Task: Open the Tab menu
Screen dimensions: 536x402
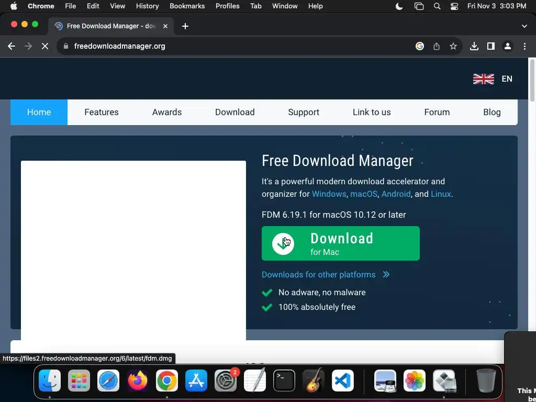Action: (255, 6)
